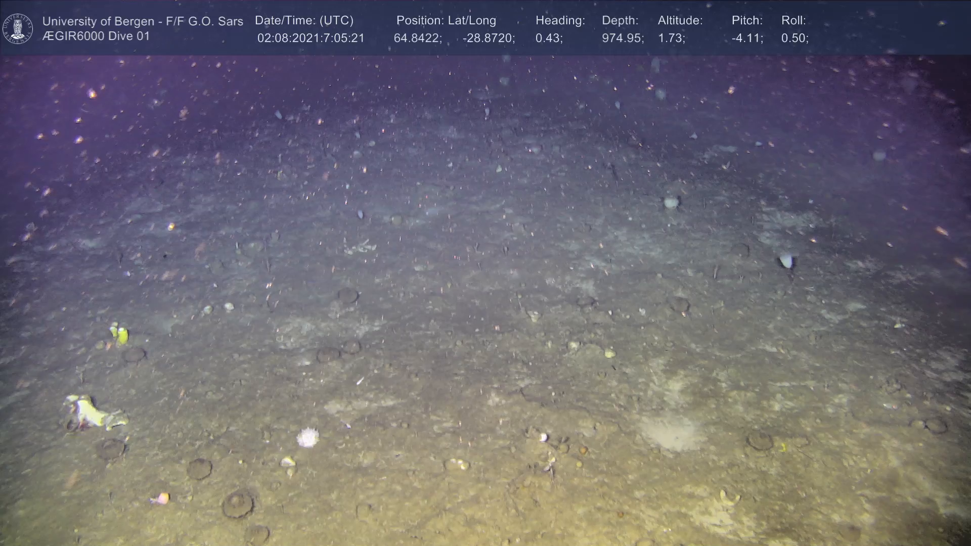Select the Position Lat/Long header
Screen dimensions: 971x546
click(446, 21)
